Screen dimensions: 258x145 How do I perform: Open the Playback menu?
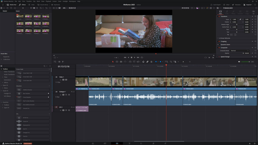tap(48, 1)
